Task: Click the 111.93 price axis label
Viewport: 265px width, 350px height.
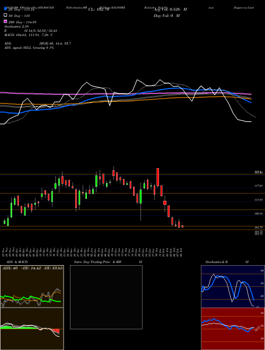Action: click(x=259, y=200)
